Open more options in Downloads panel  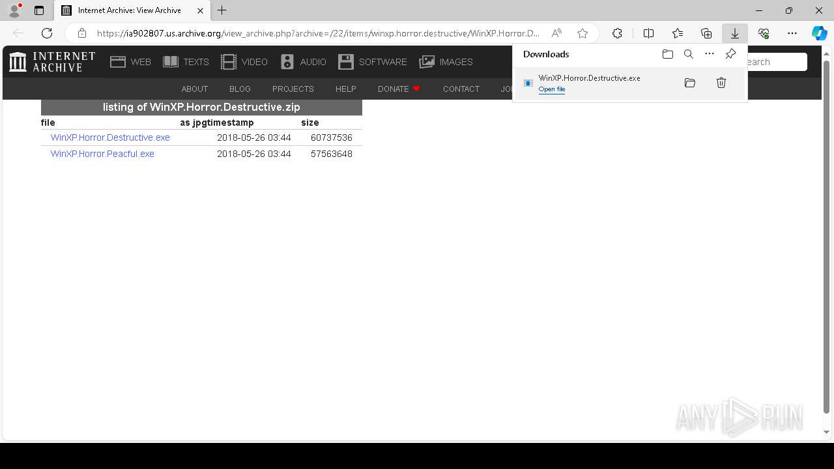coord(710,54)
